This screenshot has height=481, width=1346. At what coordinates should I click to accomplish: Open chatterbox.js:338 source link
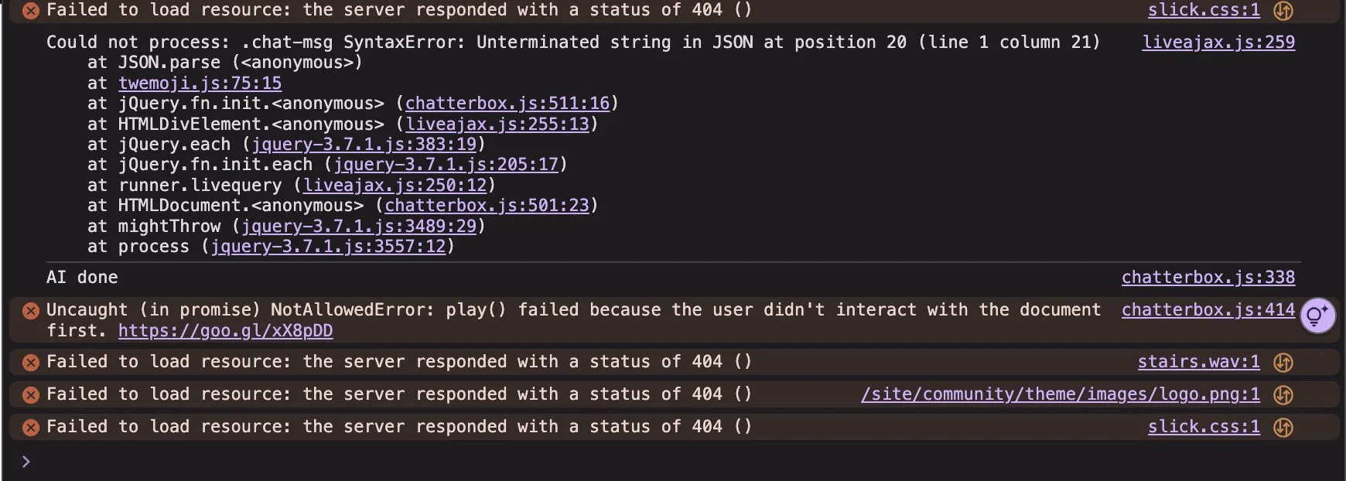(x=1208, y=277)
